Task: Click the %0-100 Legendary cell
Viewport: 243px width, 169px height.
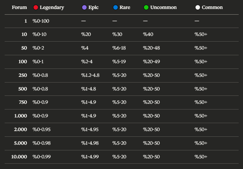Action: [x=41, y=21]
